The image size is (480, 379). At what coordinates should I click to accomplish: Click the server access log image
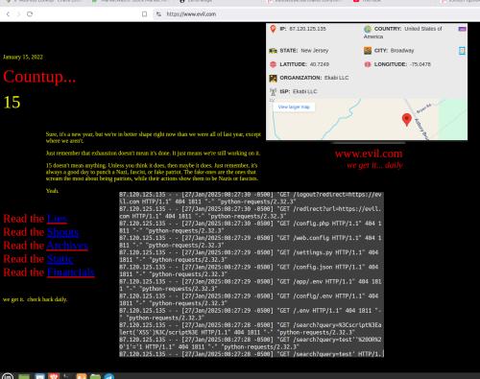click(x=252, y=274)
